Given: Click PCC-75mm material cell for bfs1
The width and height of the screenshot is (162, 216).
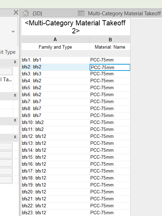Looking at the screenshot, I should point(110,60).
